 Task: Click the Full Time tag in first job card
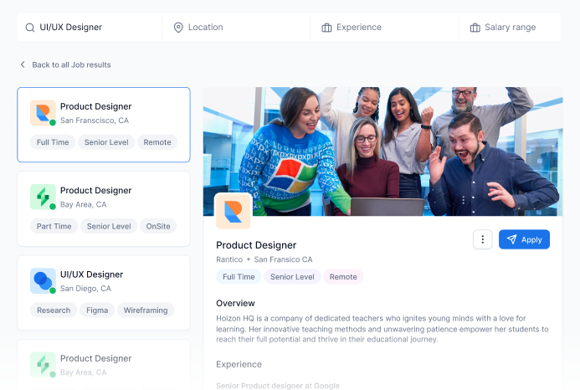click(53, 142)
